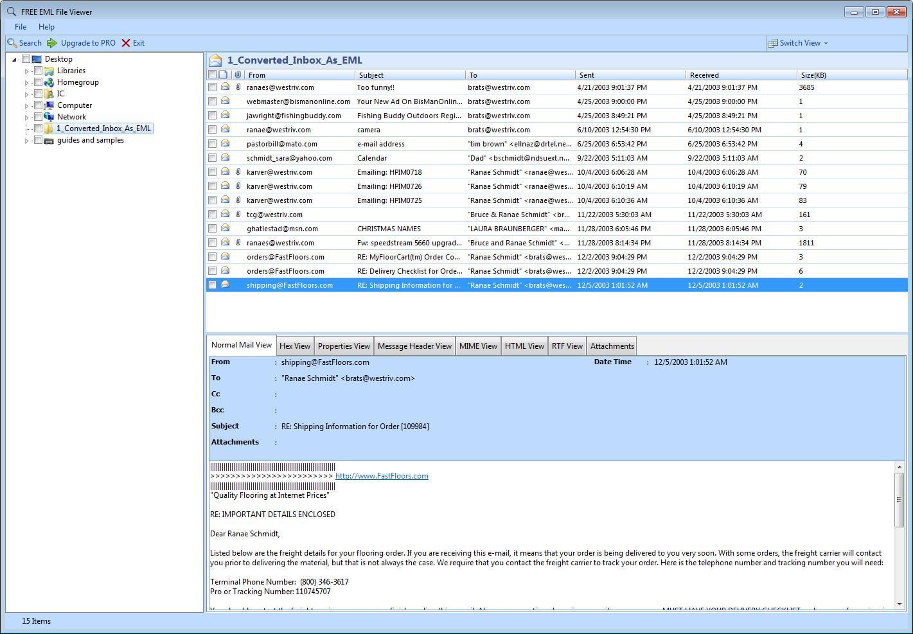Click paperclip icon on tcg@westriv.com row

click(238, 214)
